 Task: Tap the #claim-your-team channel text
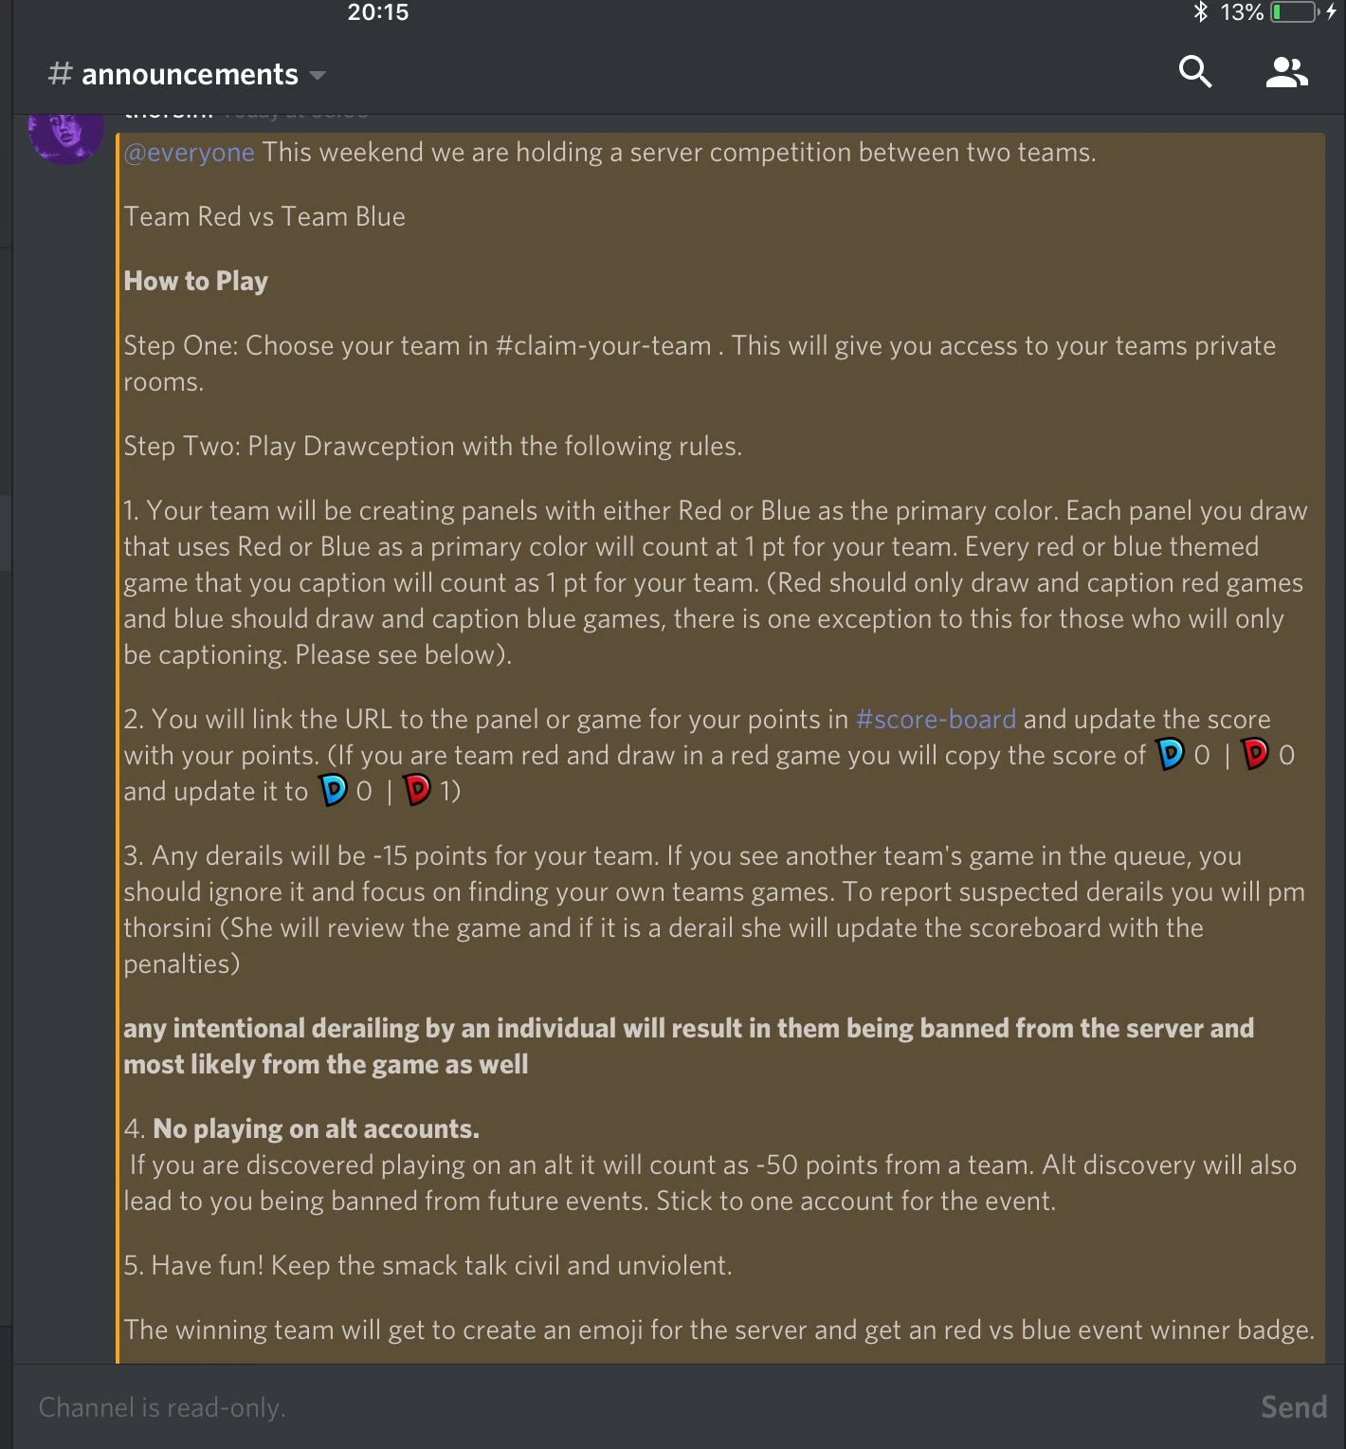point(603,346)
